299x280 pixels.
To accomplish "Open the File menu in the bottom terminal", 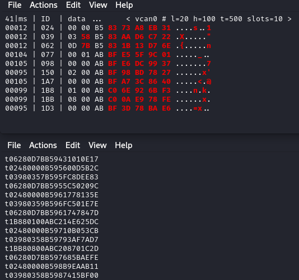I will [x=14, y=145].
